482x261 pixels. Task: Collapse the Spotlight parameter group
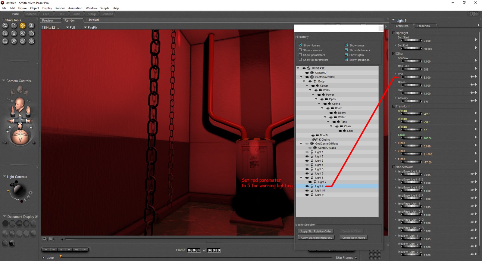pyautogui.click(x=393, y=33)
